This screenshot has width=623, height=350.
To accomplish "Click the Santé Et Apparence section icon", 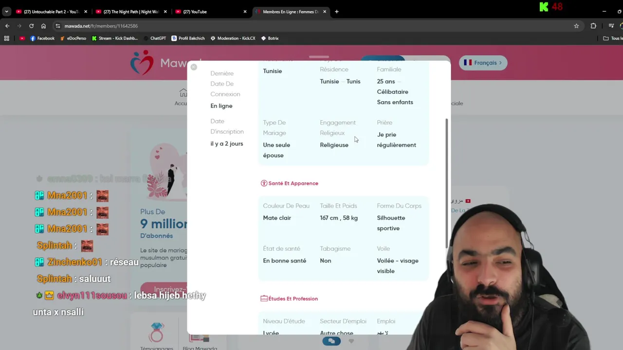I will pyautogui.click(x=264, y=183).
